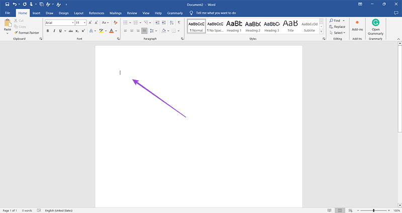This screenshot has width=402, height=213.
Task: Open the font size dropdown
Action: click(x=84, y=23)
